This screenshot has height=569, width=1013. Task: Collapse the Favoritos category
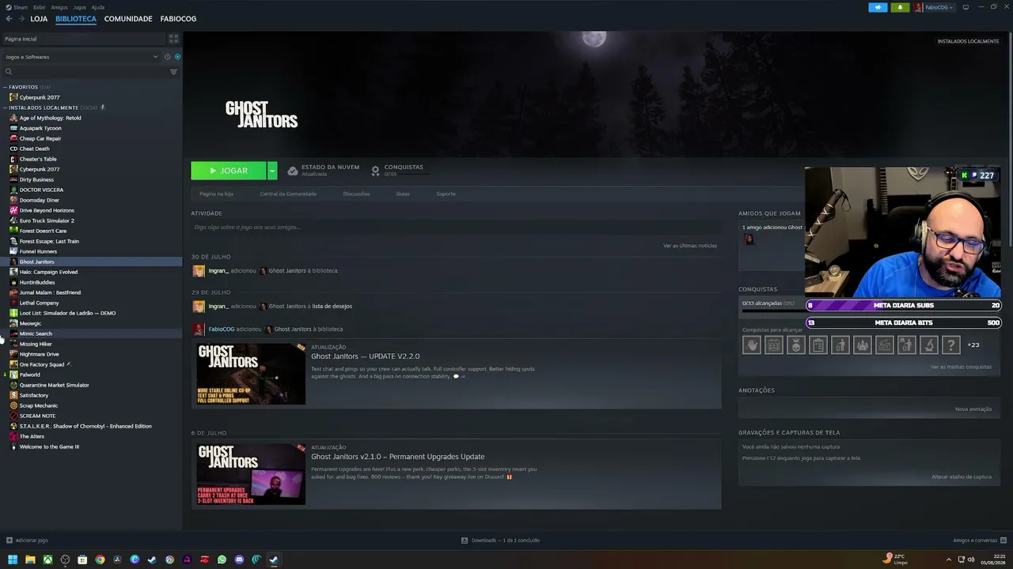click(6, 87)
